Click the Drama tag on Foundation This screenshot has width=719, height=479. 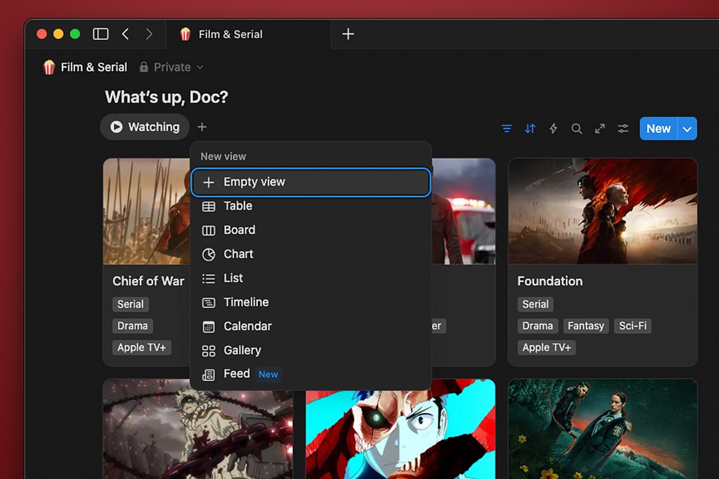pos(537,326)
